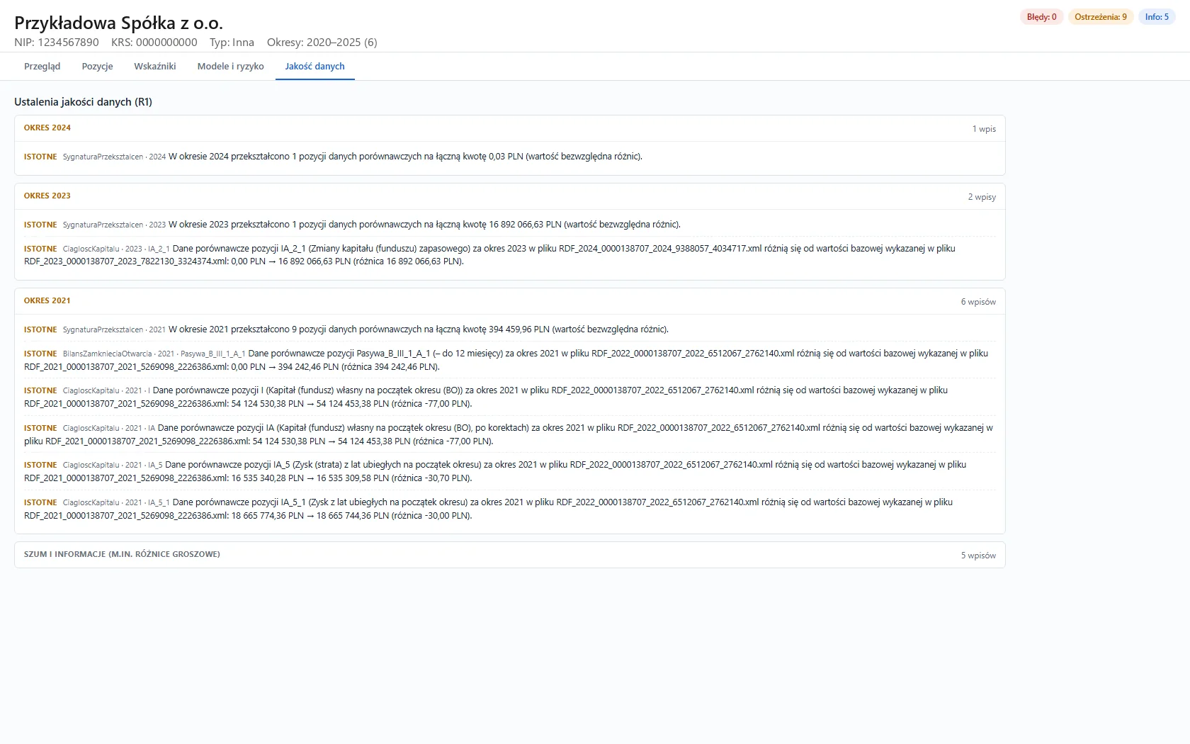Viewport: 1190px width, 744px height.
Task: Select the CiągłośćKapitału IA_5_1 2021 entry
Action: click(x=510, y=509)
